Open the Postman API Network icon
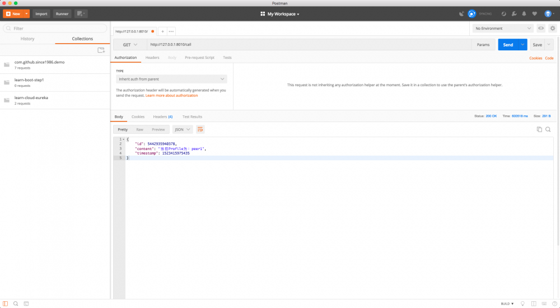Screen dimensions: 560x308 (503, 13)
